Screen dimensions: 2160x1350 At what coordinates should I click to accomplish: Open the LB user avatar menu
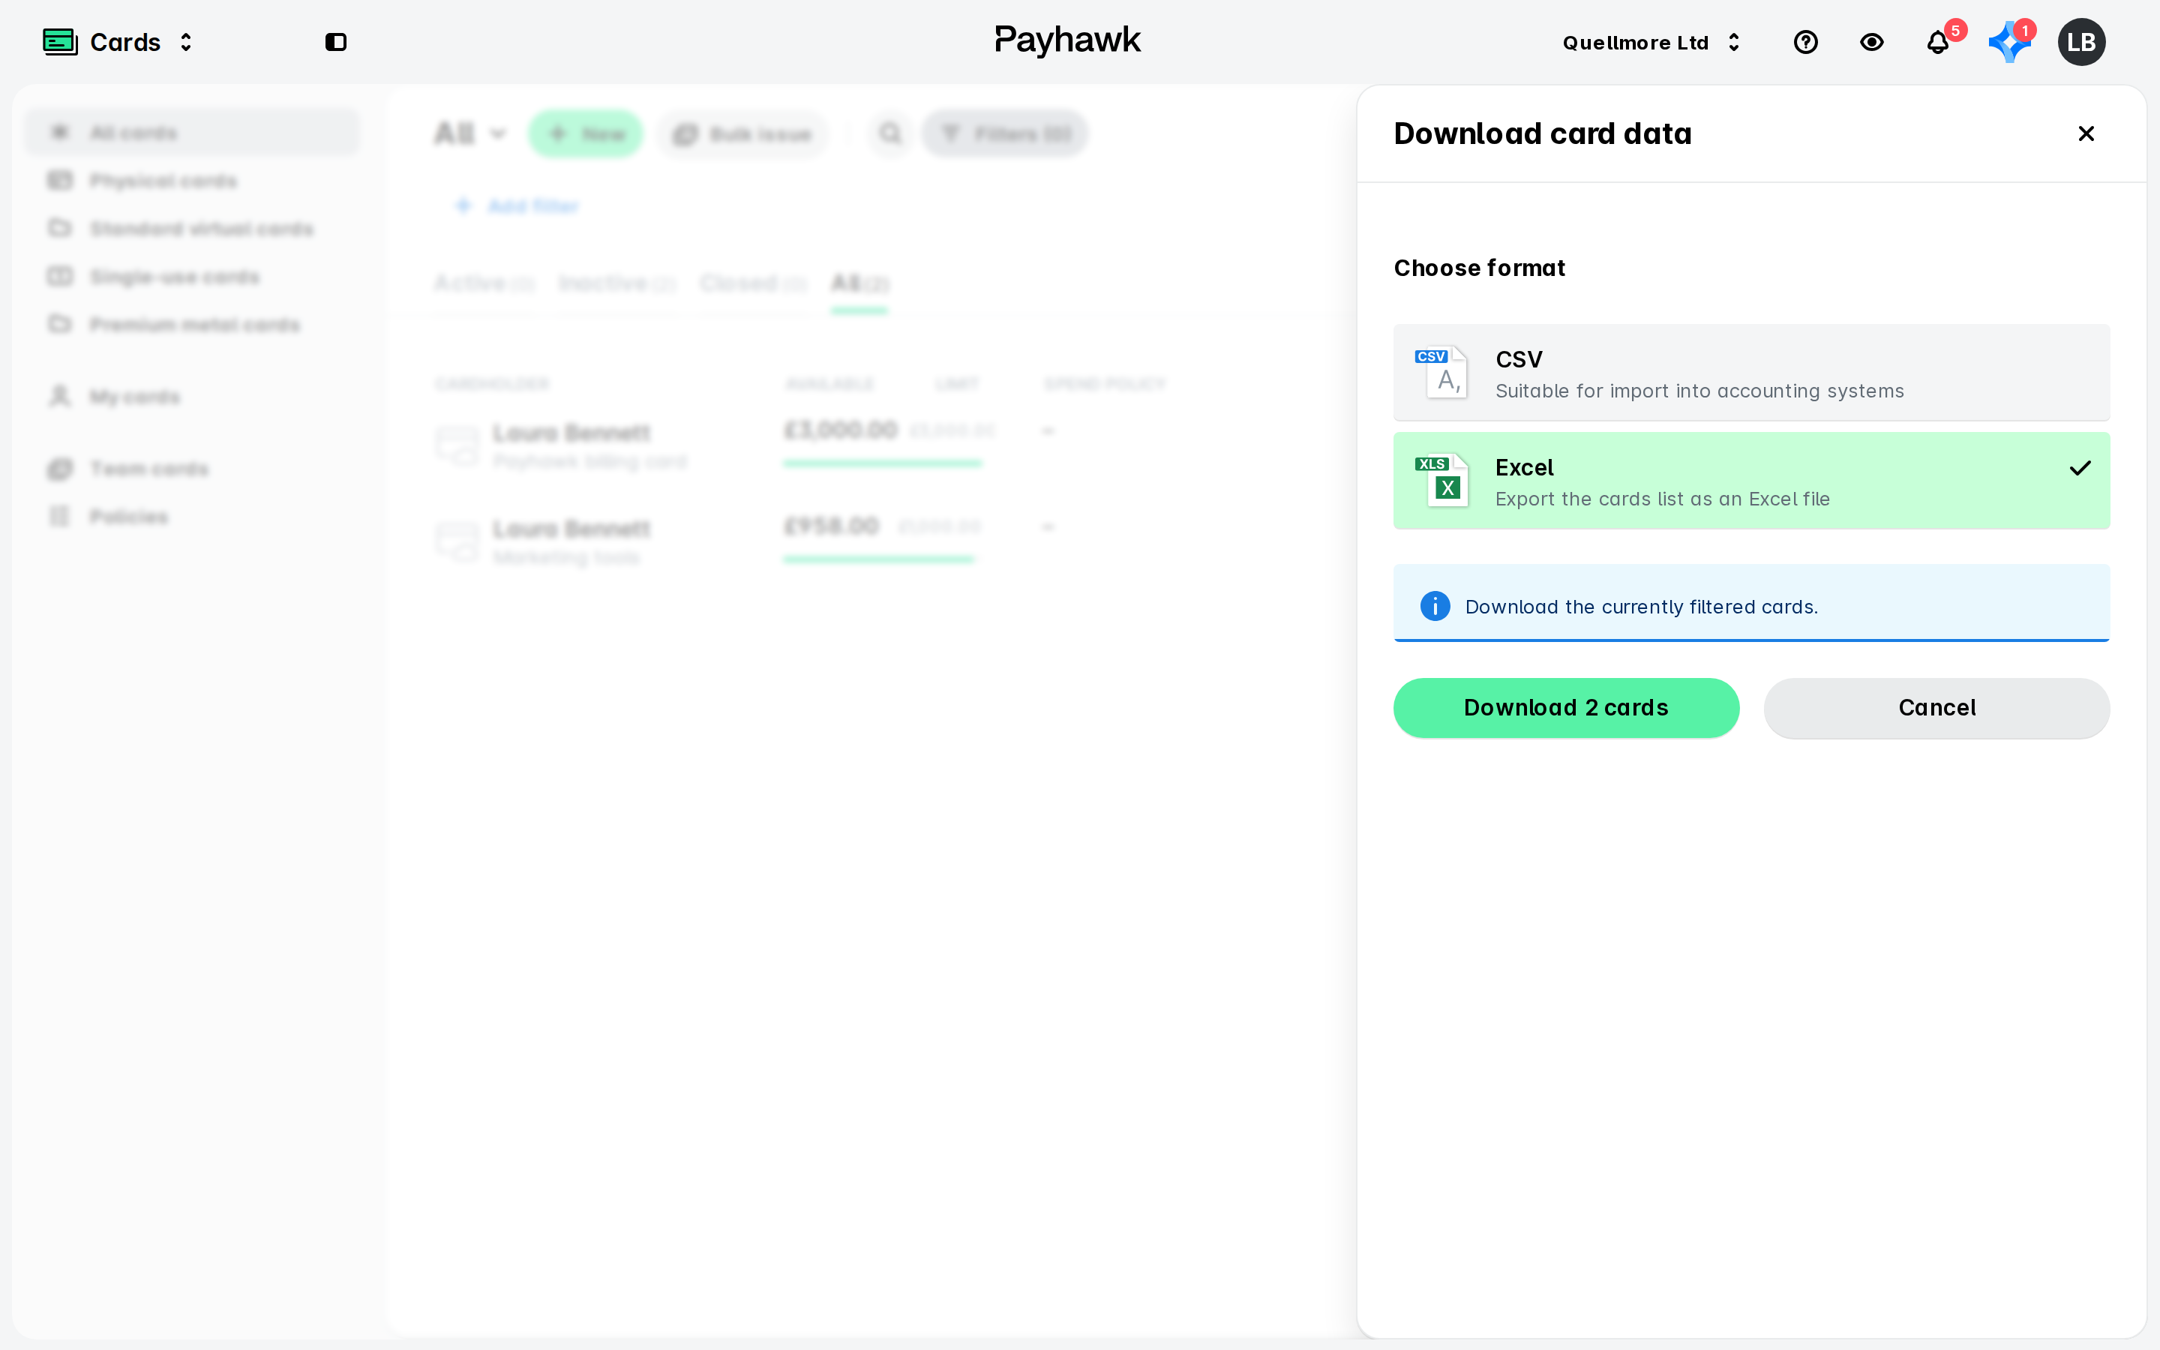click(2081, 42)
